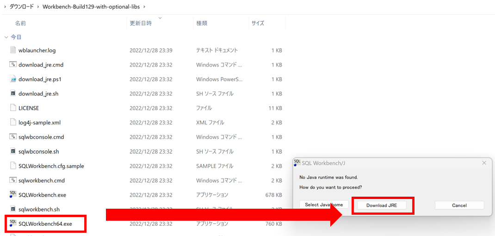Open the breadcrumb chevron before ダウンロード
The width and height of the screenshot is (495, 236).
[x=5, y=6]
